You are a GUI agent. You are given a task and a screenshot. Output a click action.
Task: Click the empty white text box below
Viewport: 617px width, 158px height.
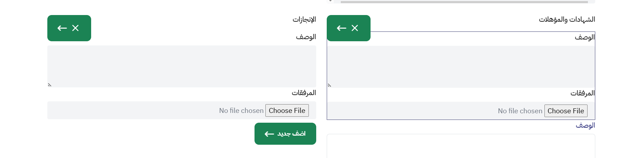coord(461,147)
